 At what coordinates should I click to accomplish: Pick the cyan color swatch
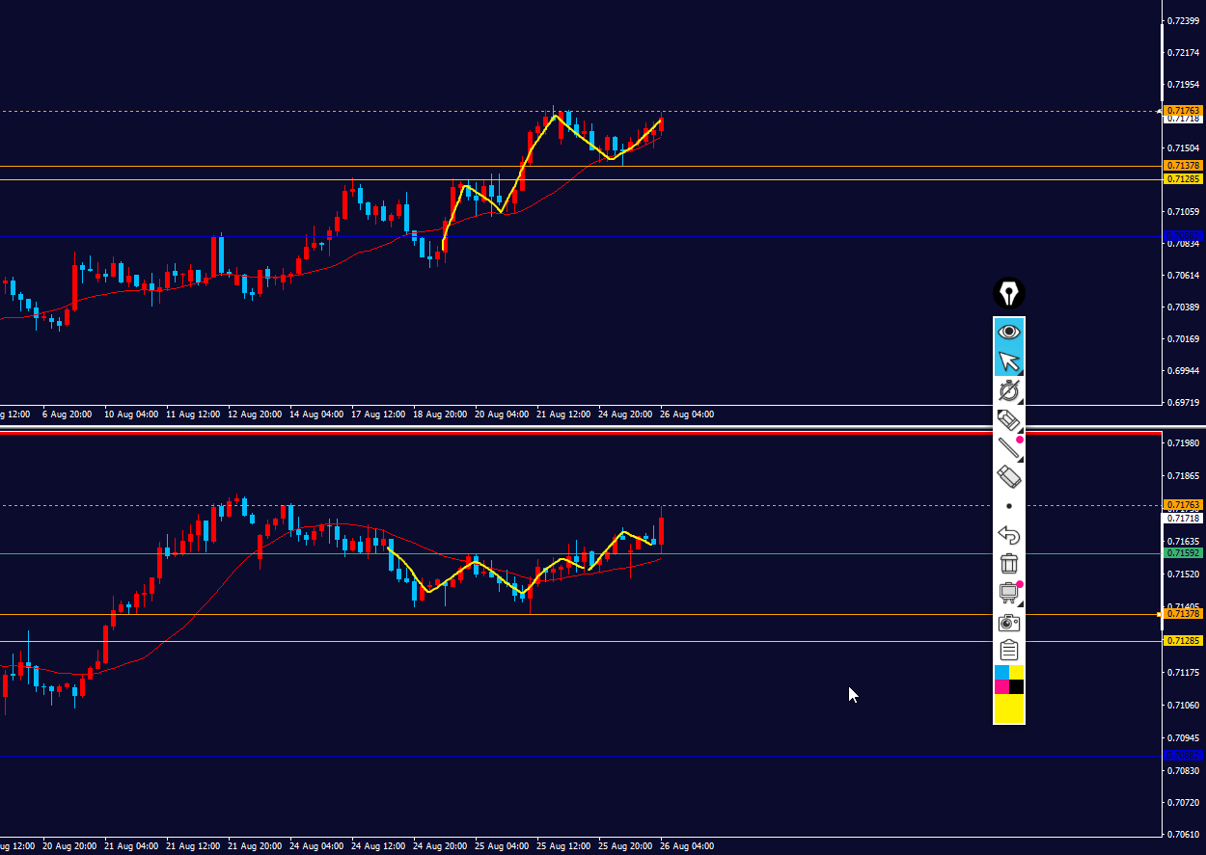1001,672
